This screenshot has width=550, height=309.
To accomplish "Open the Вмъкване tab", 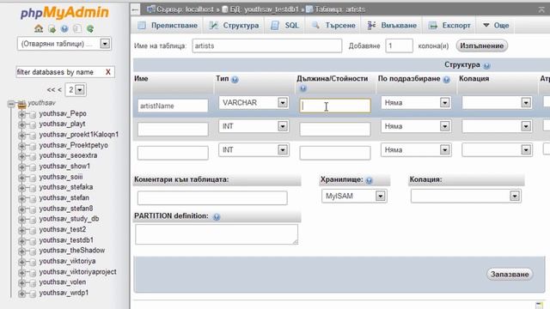I will pos(392,25).
